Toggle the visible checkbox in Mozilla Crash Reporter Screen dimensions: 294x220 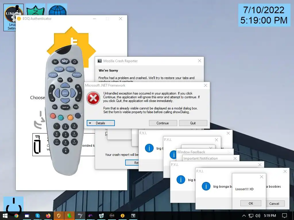point(107,134)
